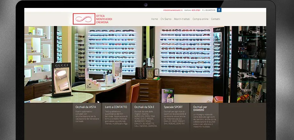The image size is (294, 140).
Task: Click the sunglasses wall display in banner
Action: (x=186, y=51)
